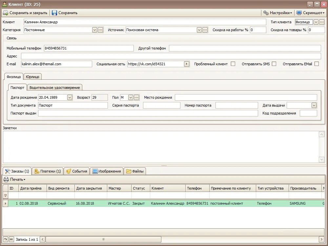Click ellipsis button next to Пол field
The height and width of the screenshot is (246, 328).
tap(136, 97)
